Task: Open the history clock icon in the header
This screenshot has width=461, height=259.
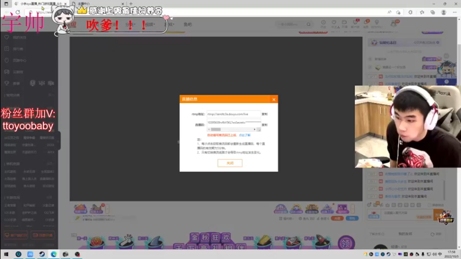Action: (323, 24)
